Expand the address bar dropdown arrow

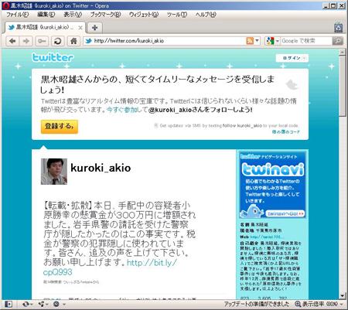tap(257, 41)
